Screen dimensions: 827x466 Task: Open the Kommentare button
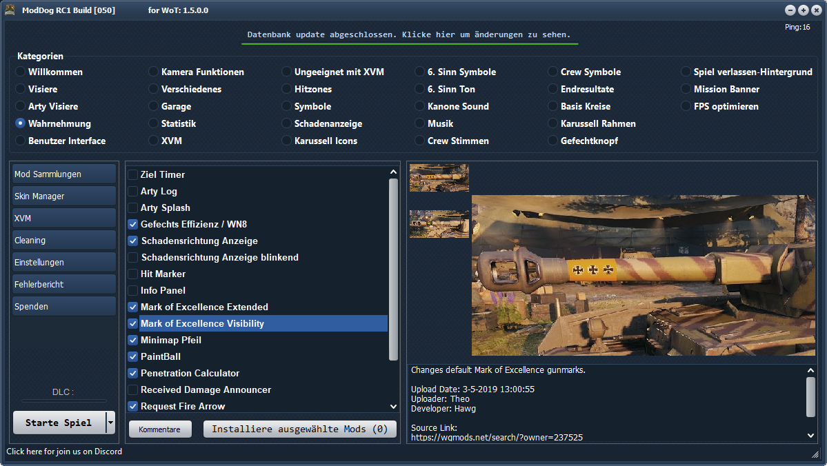click(x=160, y=429)
